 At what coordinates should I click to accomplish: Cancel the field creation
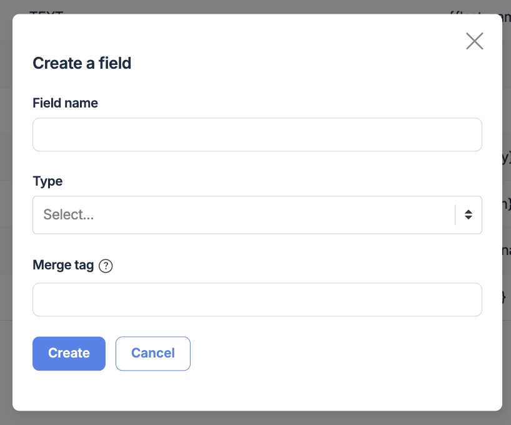[153, 354]
